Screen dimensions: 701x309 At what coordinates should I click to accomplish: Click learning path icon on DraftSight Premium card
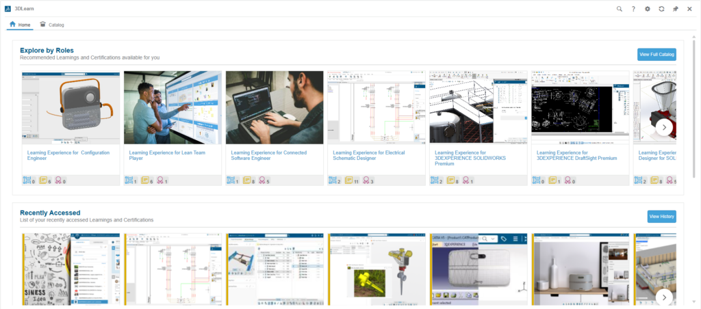click(535, 180)
